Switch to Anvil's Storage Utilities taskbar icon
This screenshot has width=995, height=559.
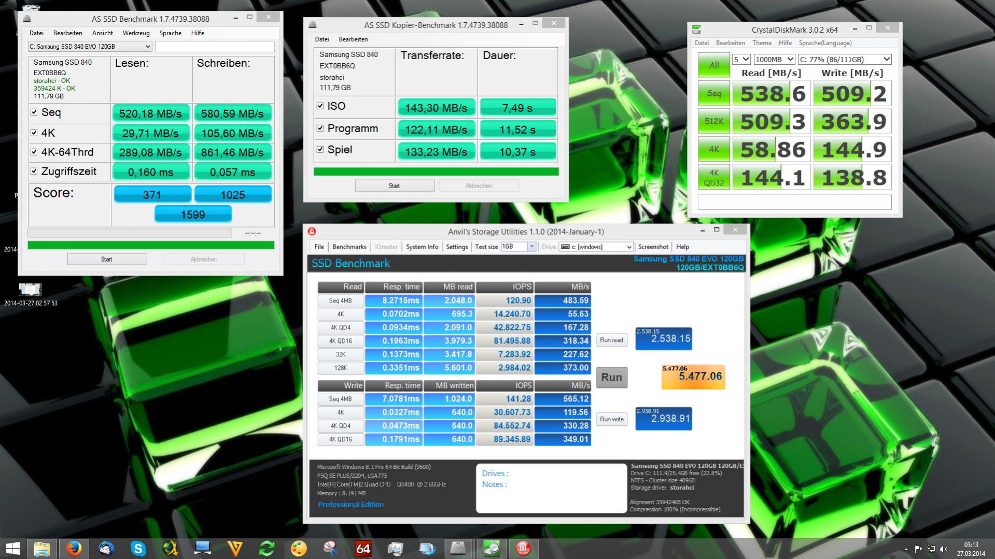click(x=523, y=549)
